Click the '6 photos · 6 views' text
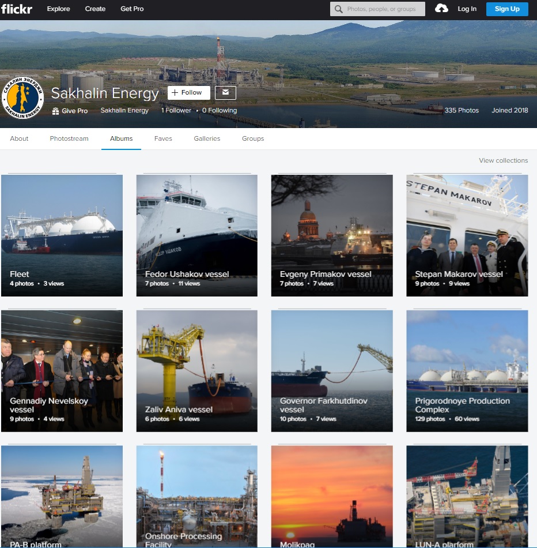The width and height of the screenshot is (537, 548). tap(172, 419)
